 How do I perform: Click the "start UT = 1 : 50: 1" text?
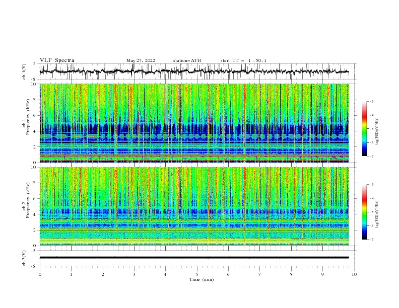click(243, 60)
